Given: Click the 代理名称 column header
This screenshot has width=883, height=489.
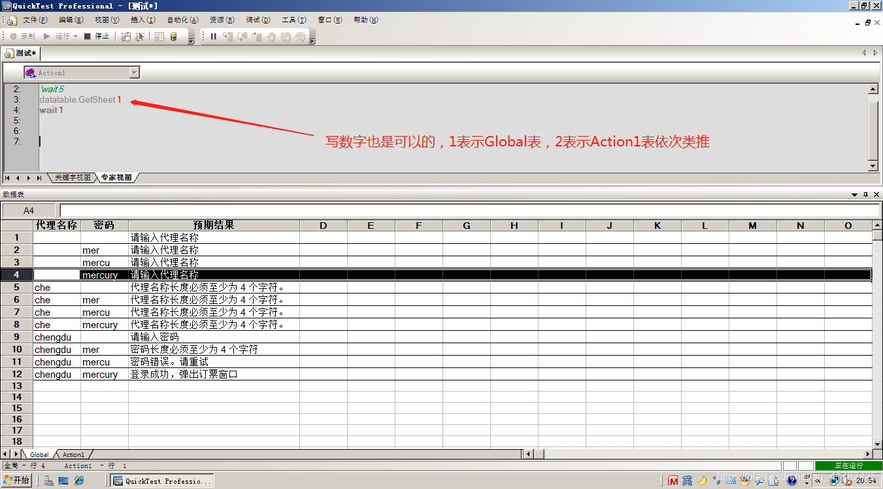Looking at the screenshot, I should (x=57, y=225).
